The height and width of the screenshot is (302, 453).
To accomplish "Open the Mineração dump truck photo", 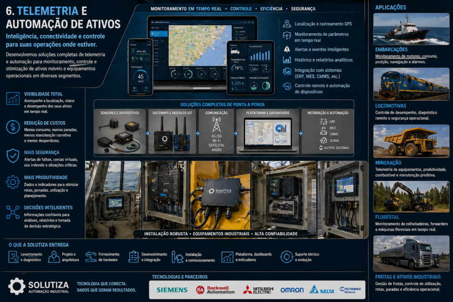I will pyautogui.click(x=411, y=141).
